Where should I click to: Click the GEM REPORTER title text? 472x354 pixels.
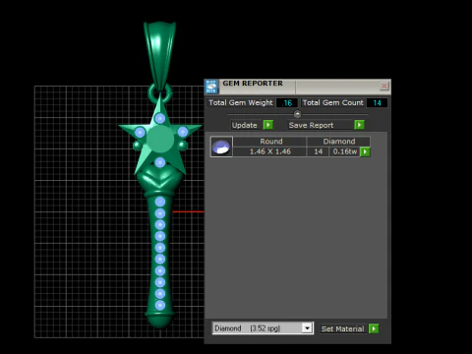click(253, 84)
